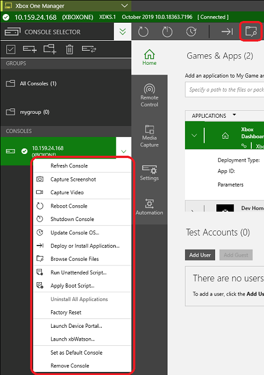Open the Remote Control tab
This screenshot has width=264, height=375.
[x=149, y=96]
